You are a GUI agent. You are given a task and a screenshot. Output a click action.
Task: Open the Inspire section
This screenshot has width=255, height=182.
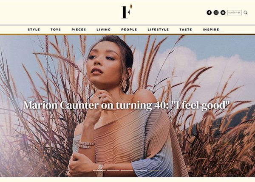[211, 30]
